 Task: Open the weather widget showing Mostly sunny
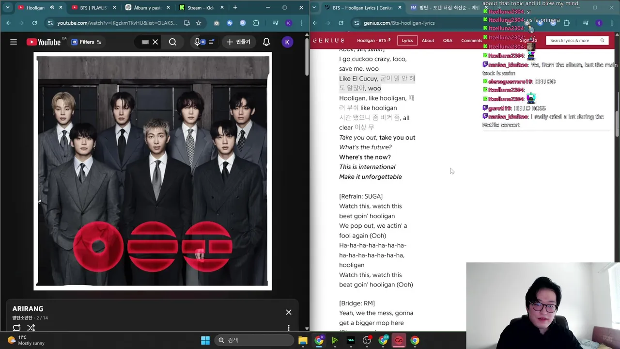point(27,340)
